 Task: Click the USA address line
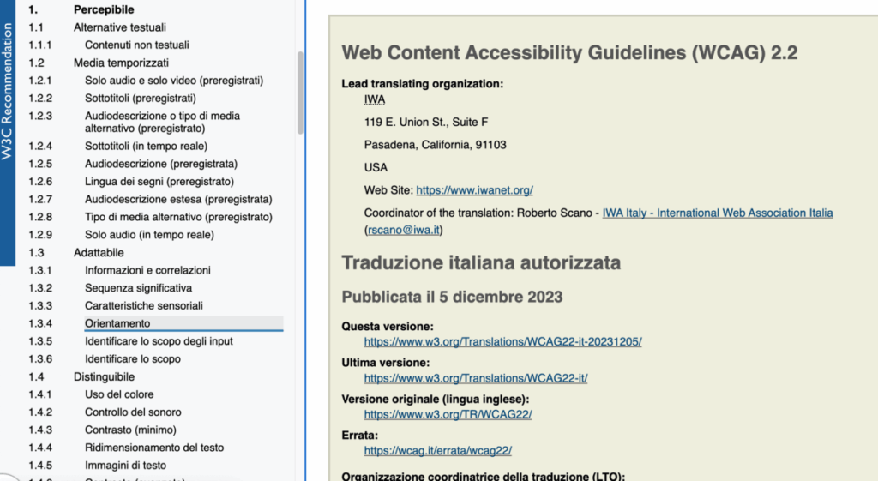pos(376,167)
